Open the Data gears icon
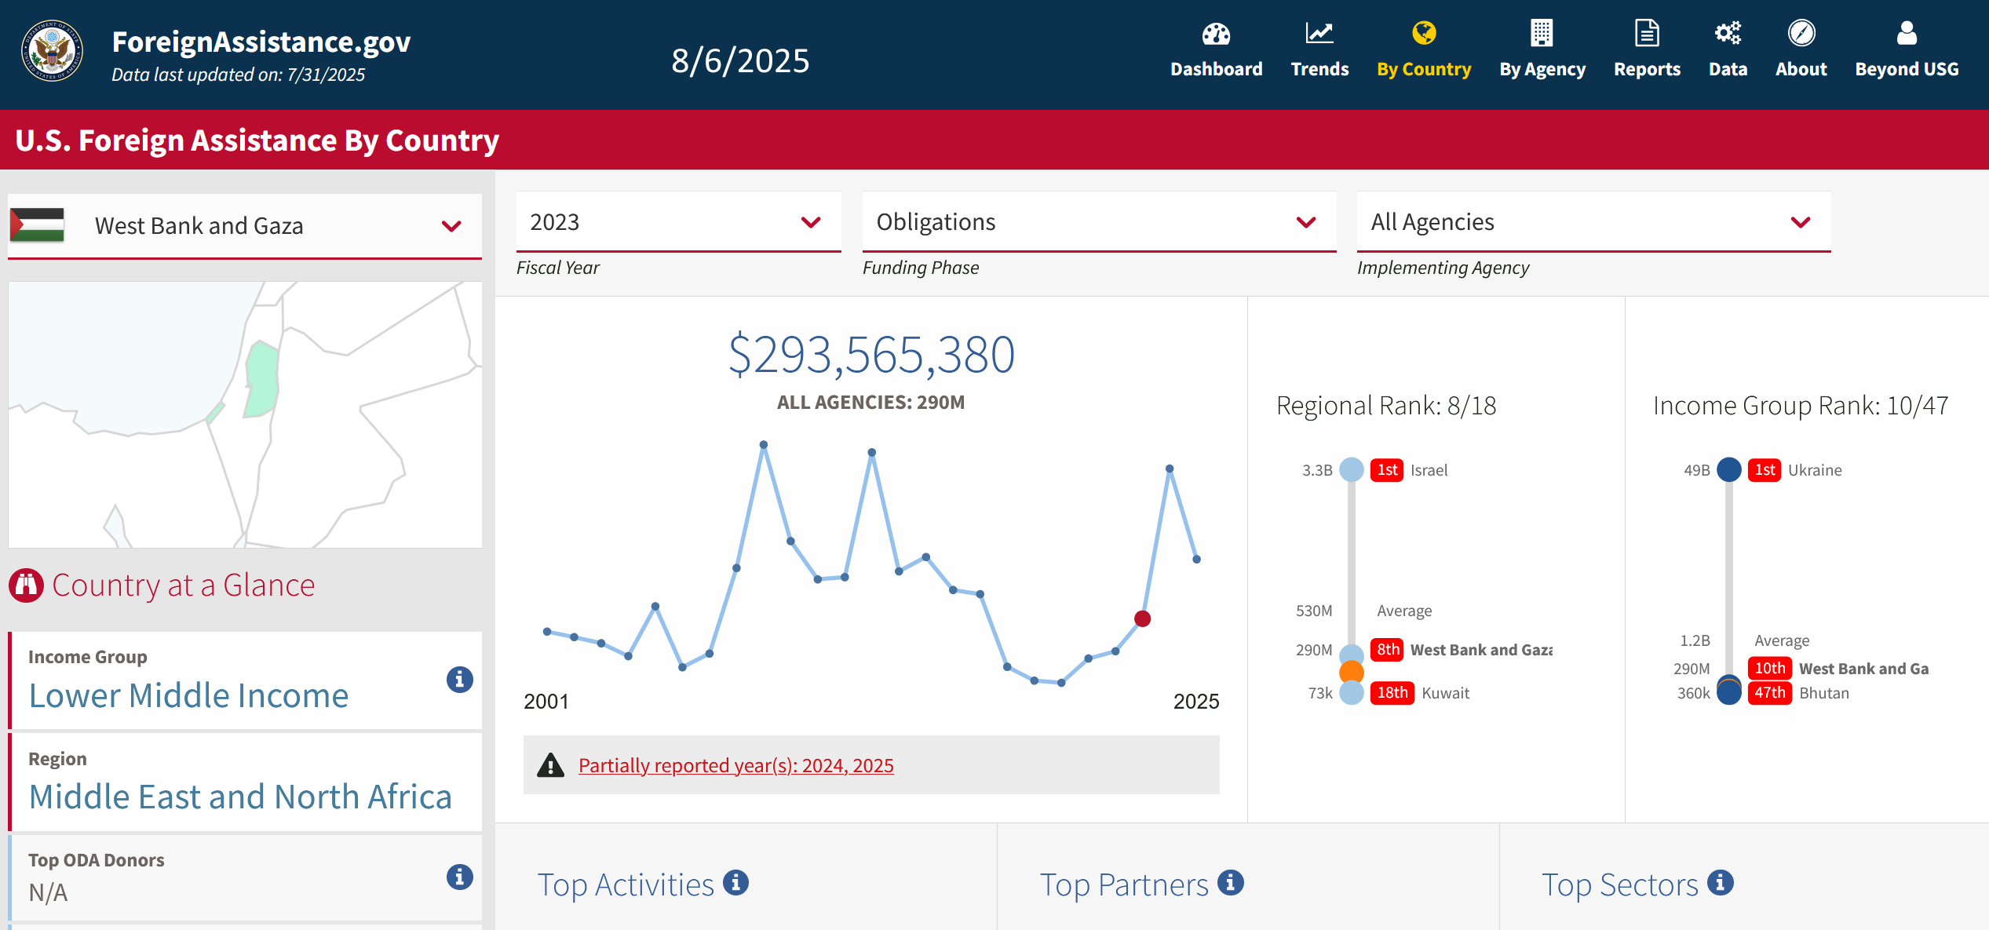 tap(1728, 33)
